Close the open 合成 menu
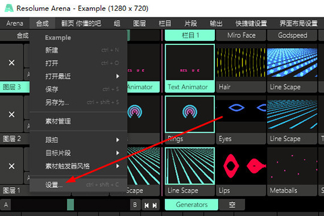The image size is (324, 216). click(x=43, y=23)
